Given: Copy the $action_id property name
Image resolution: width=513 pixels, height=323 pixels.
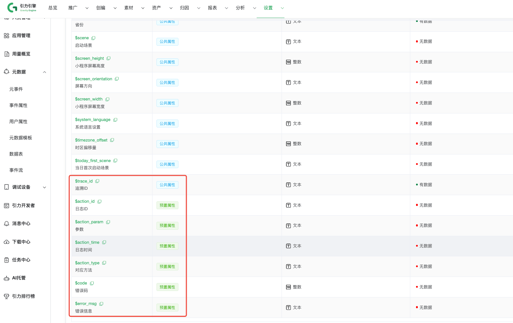Looking at the screenshot, I should coord(99,202).
